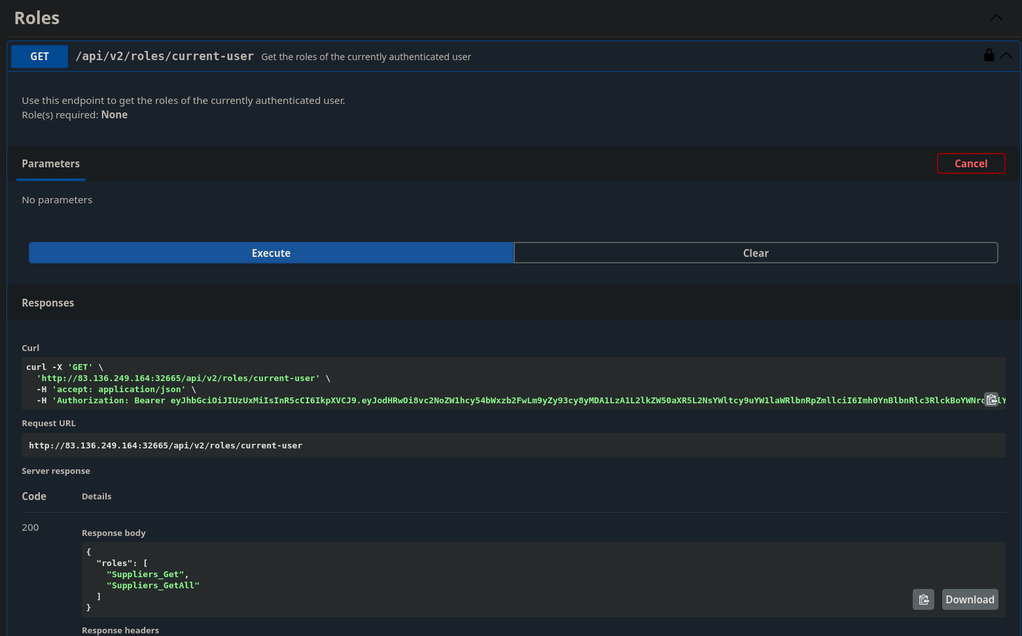Copy the curl command to clipboard
1022x636 pixels.
pyautogui.click(x=991, y=399)
